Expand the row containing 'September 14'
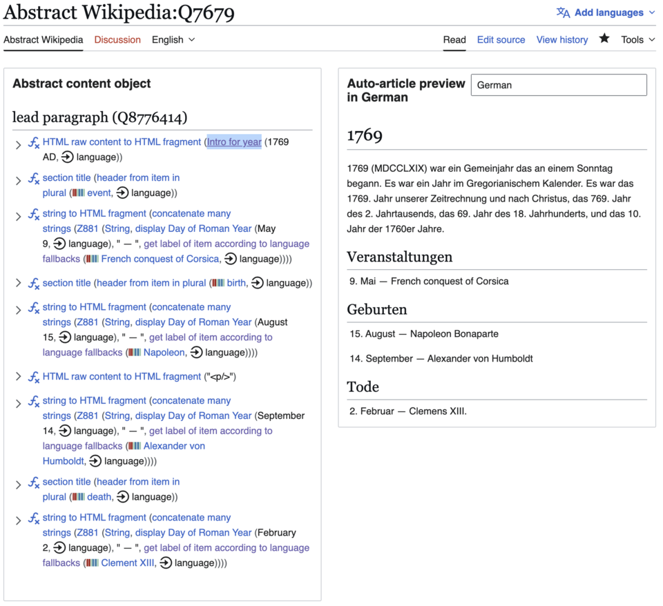The height and width of the screenshot is (606, 663). tap(19, 403)
